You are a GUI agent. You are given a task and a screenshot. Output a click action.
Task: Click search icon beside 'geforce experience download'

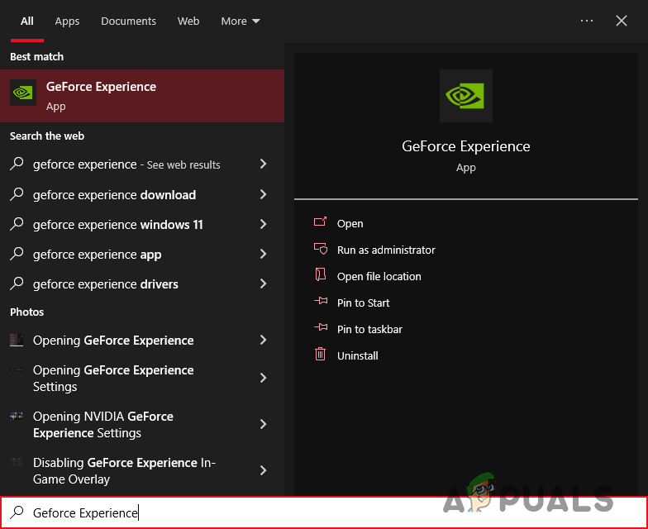tap(17, 193)
